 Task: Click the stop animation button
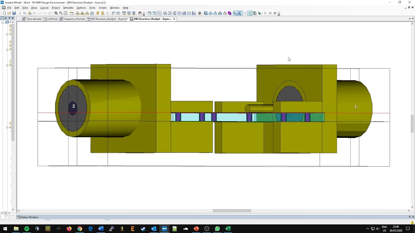275,13
